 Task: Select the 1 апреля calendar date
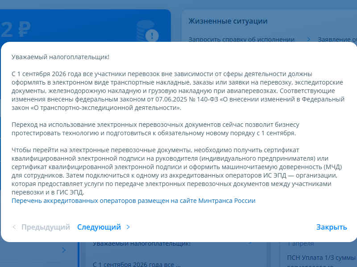[300, 244]
